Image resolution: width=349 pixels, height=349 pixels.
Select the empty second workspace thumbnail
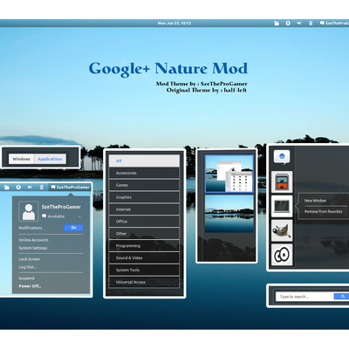click(229, 214)
